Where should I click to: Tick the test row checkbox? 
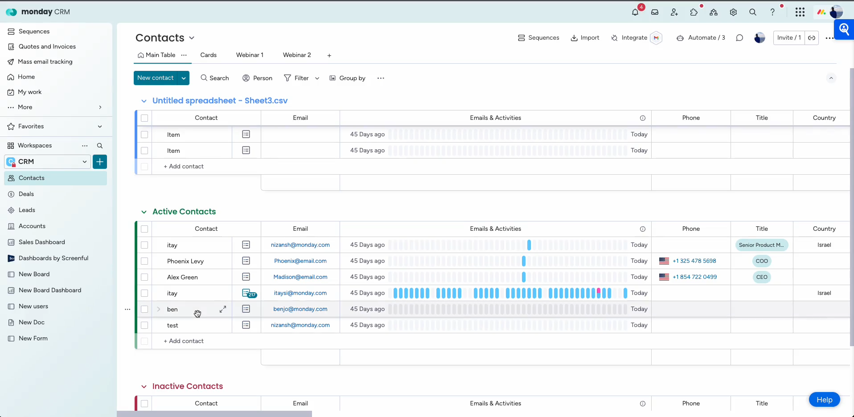144,325
